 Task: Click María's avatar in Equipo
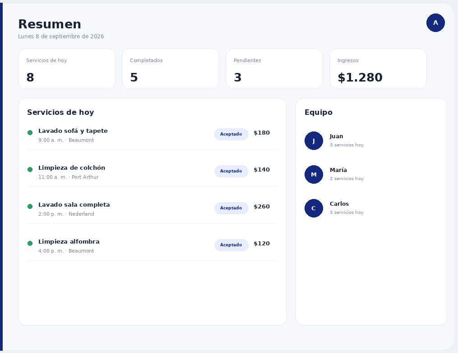(314, 175)
